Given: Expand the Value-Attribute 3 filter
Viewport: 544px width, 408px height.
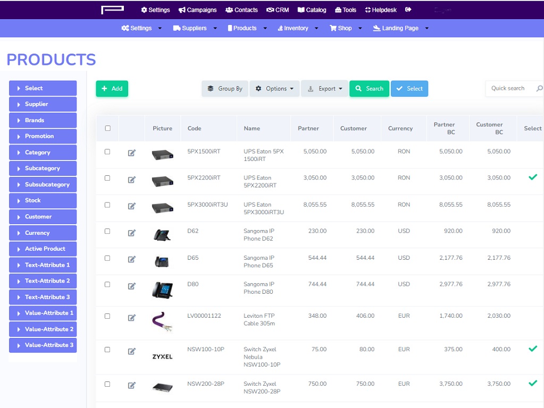Looking at the screenshot, I should (x=43, y=345).
